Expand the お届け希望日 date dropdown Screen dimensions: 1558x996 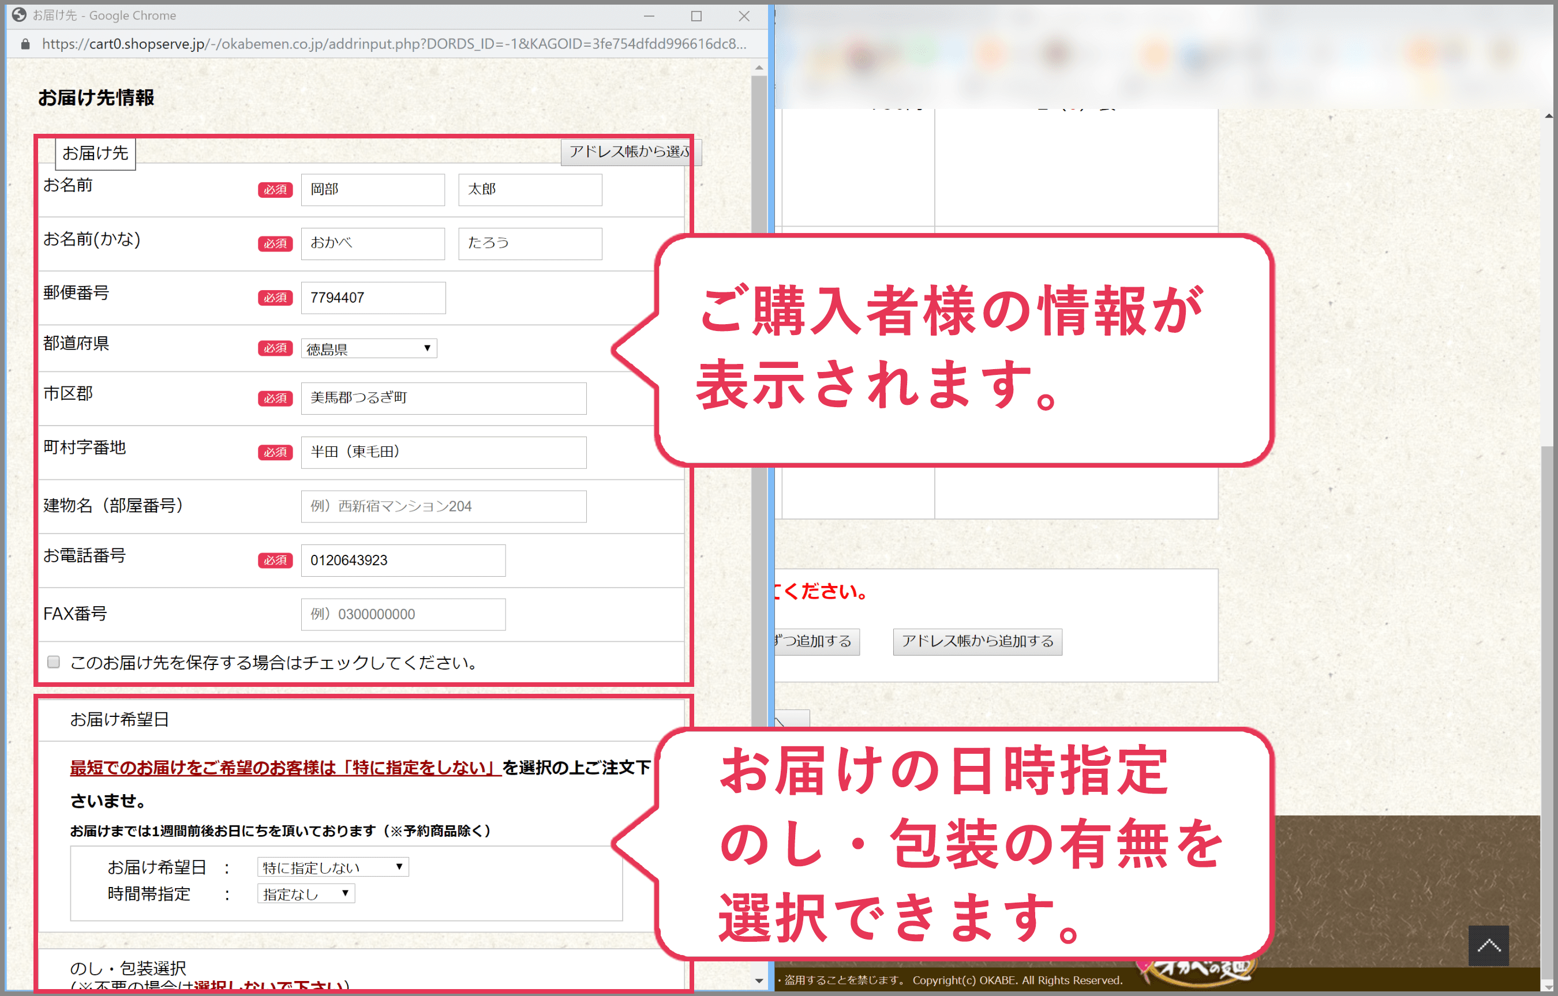pos(332,867)
